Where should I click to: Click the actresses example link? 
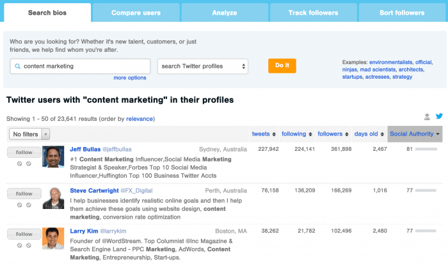coord(377,77)
